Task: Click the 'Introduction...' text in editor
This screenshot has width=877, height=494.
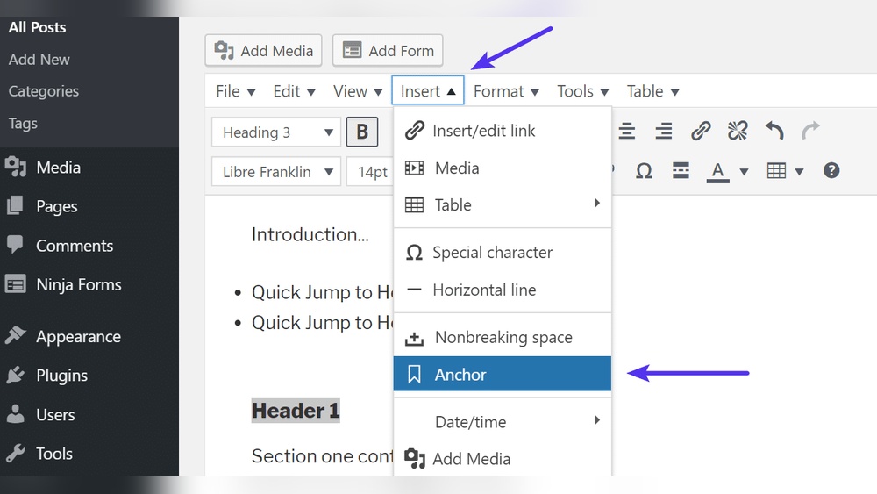Action: [310, 234]
